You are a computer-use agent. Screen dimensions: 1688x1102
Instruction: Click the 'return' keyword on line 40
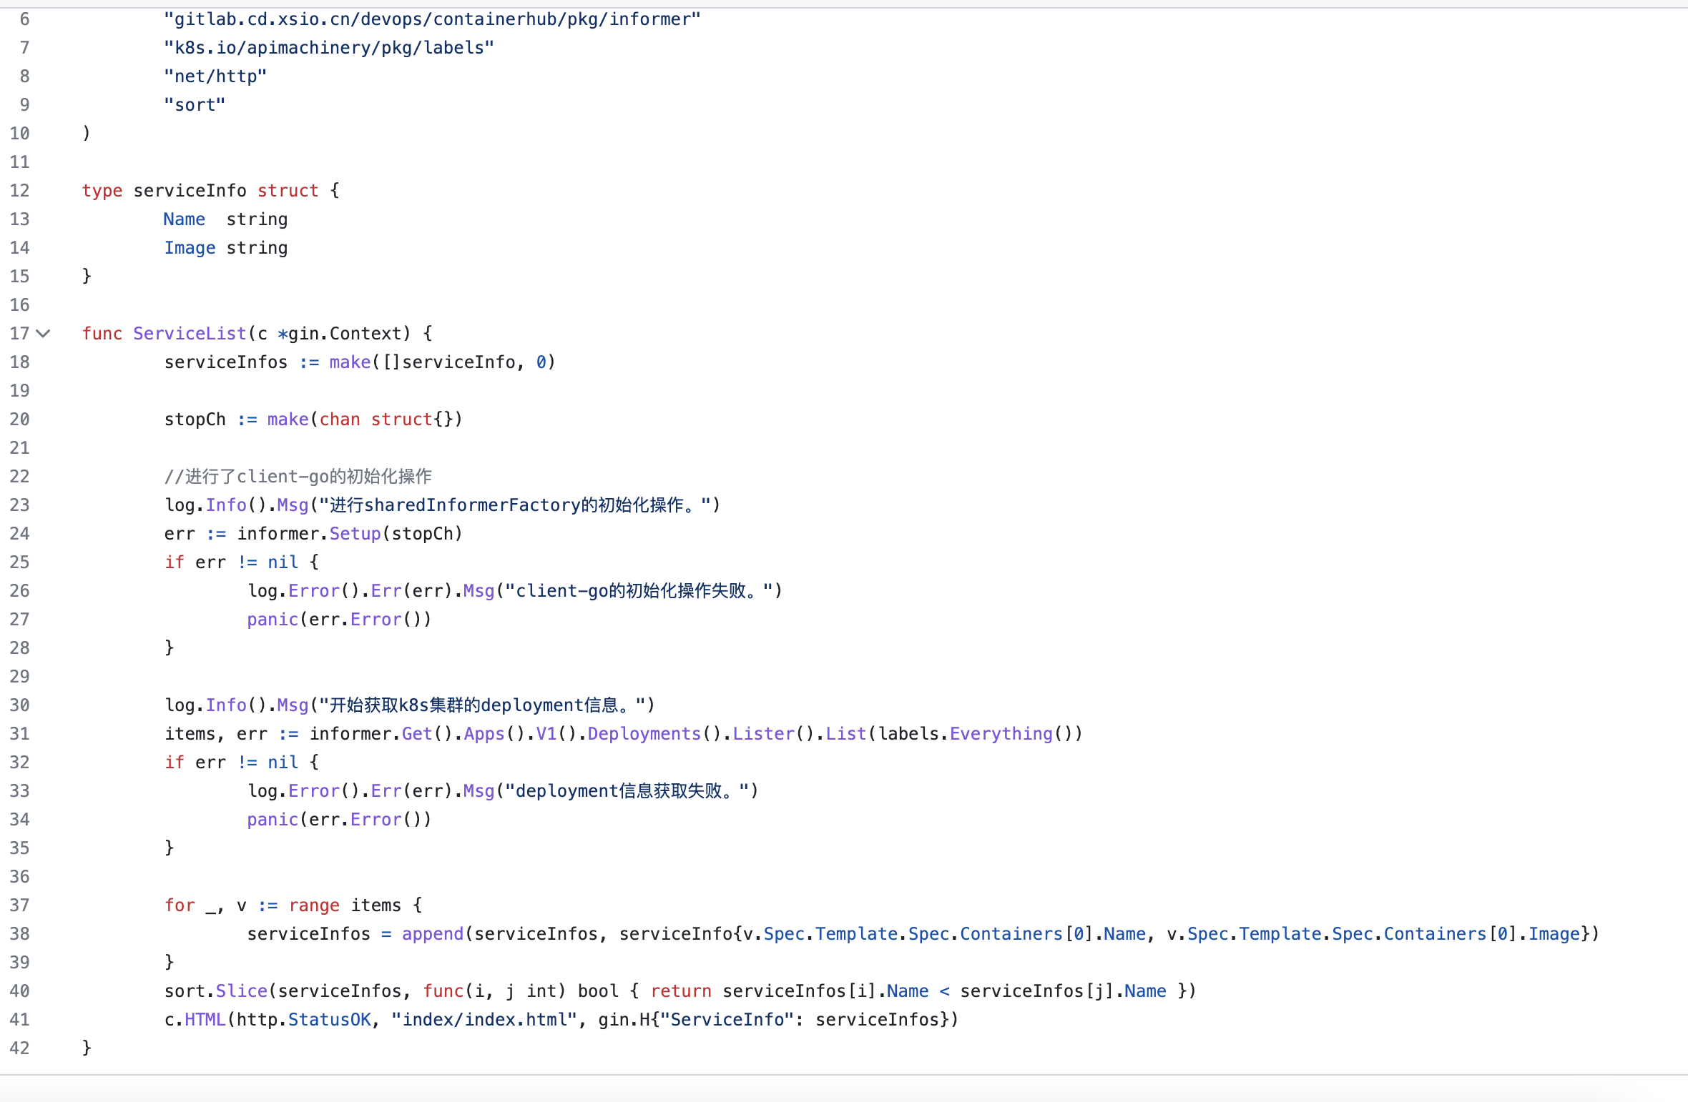681,991
